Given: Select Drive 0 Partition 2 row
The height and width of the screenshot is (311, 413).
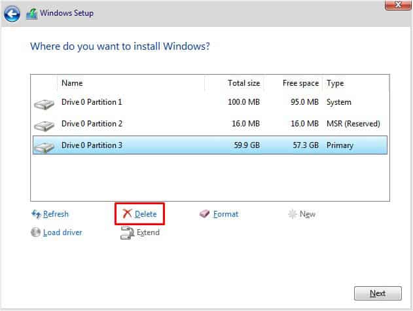Looking at the screenshot, I should coord(210,124).
